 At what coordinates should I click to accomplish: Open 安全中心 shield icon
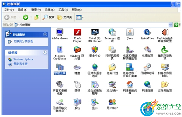click(95, 49)
